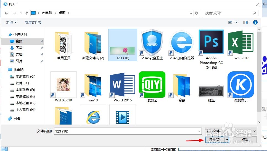
Task: Change the view layout icon
Action: (230, 22)
